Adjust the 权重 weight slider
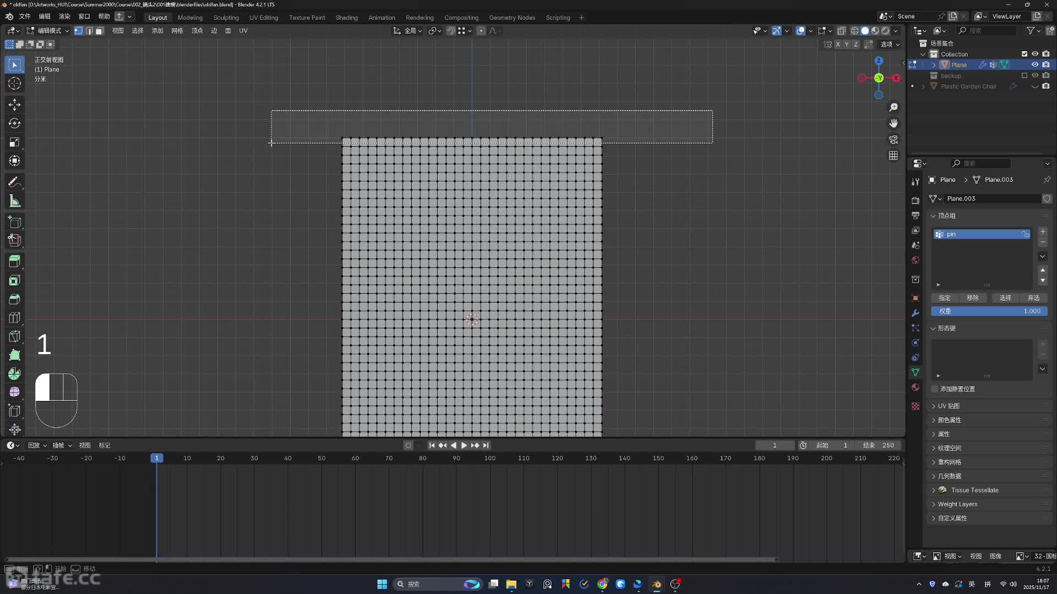 point(989,311)
